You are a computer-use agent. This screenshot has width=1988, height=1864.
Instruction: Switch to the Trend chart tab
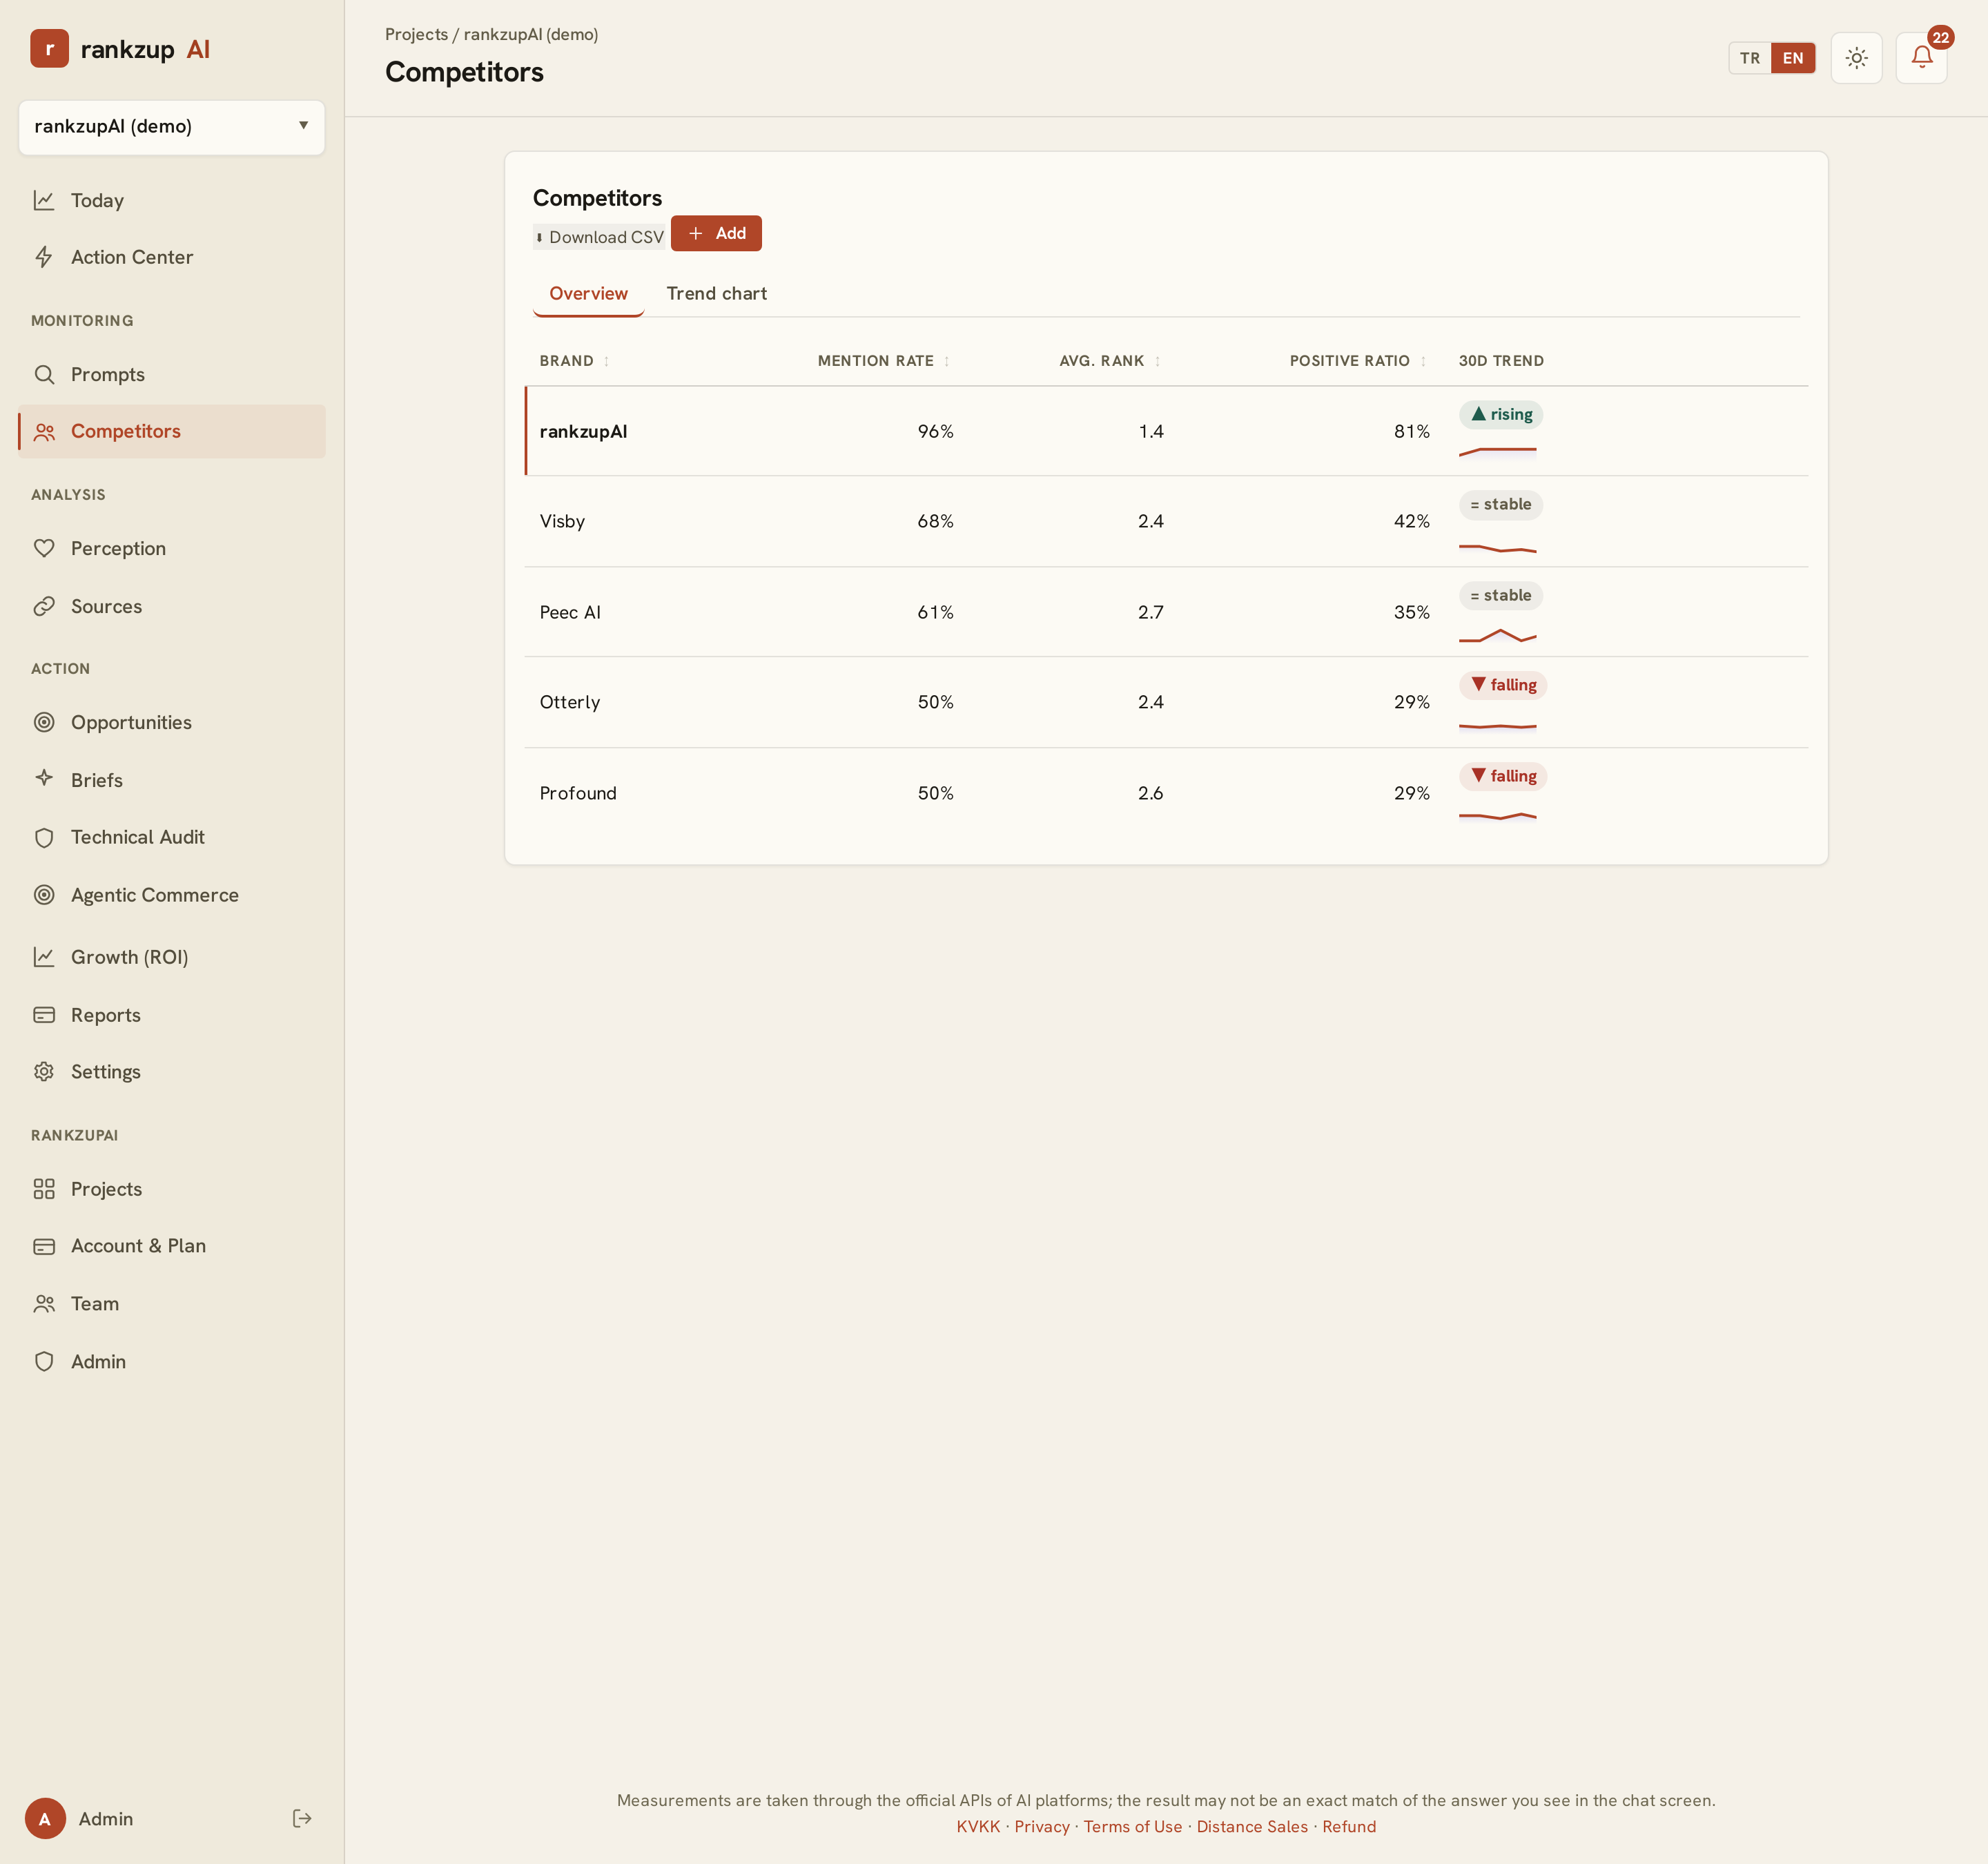pos(717,294)
